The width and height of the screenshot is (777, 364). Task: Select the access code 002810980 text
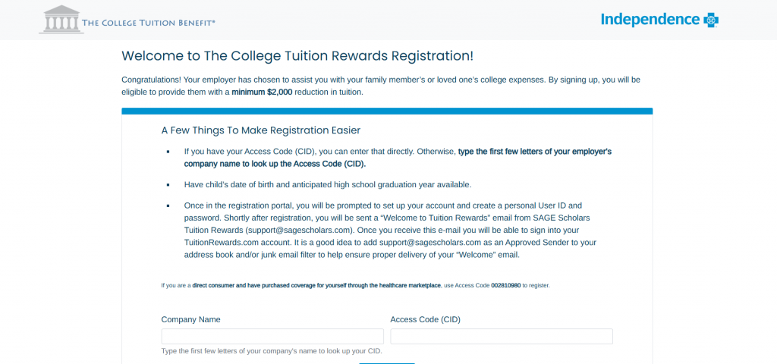tap(506, 286)
